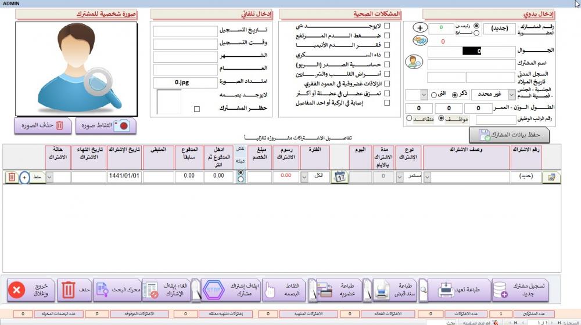581x325 pixels.
Task: Select تابع dependent member radio button
Action: click(x=476, y=33)
